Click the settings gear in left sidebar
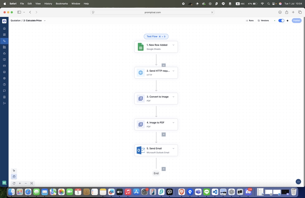 pos(4,78)
